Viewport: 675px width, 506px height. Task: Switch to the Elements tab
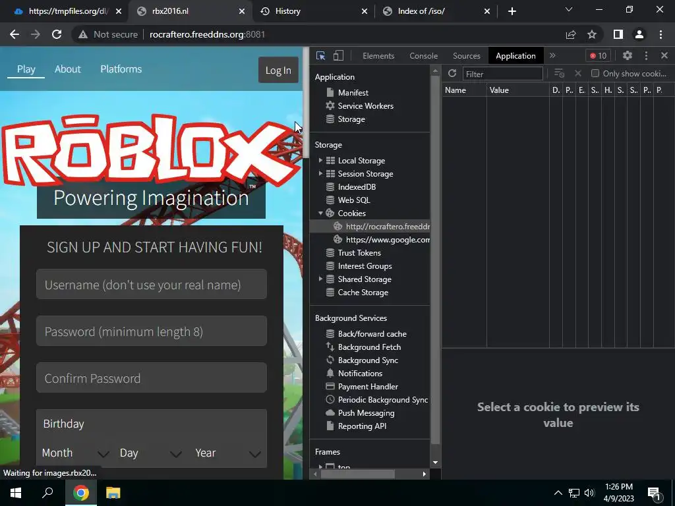(378, 56)
